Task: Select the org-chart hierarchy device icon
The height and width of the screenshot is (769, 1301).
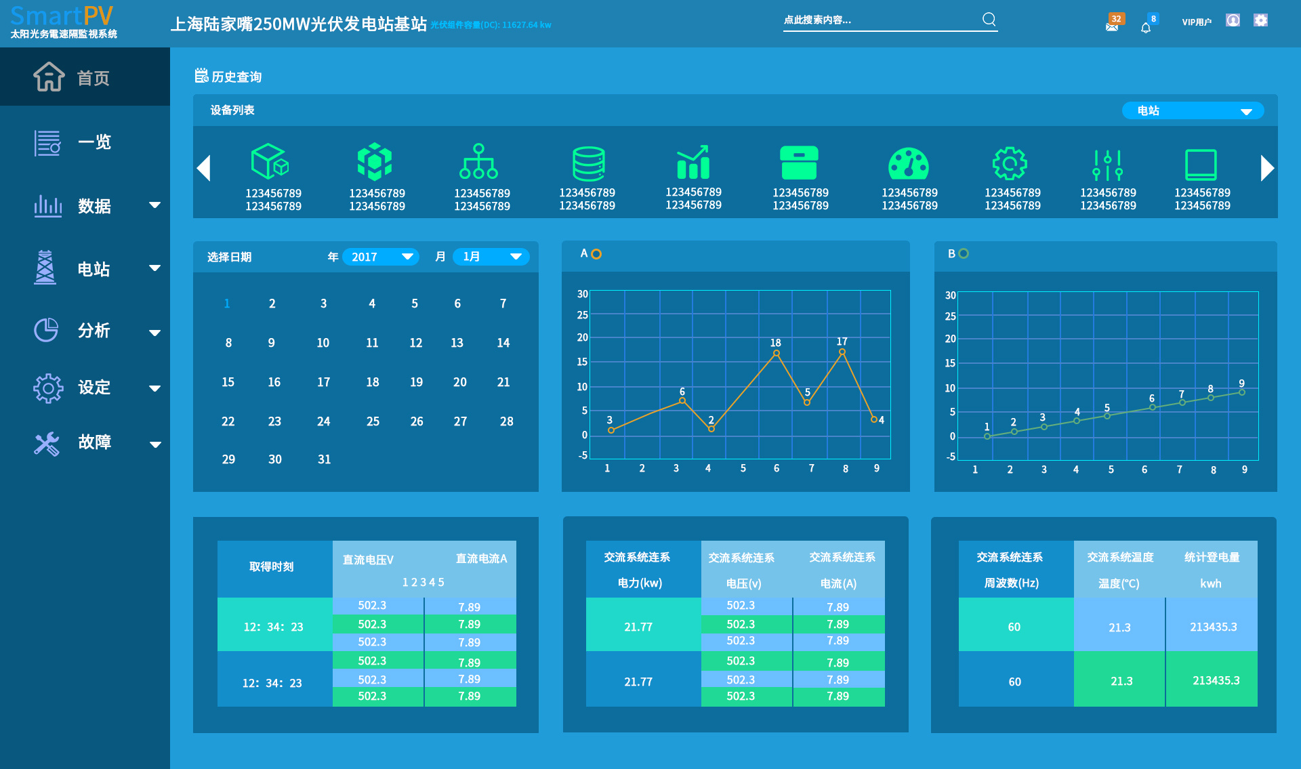Action: click(479, 161)
